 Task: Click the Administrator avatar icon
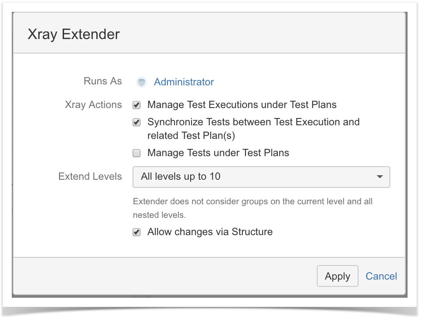click(x=141, y=82)
